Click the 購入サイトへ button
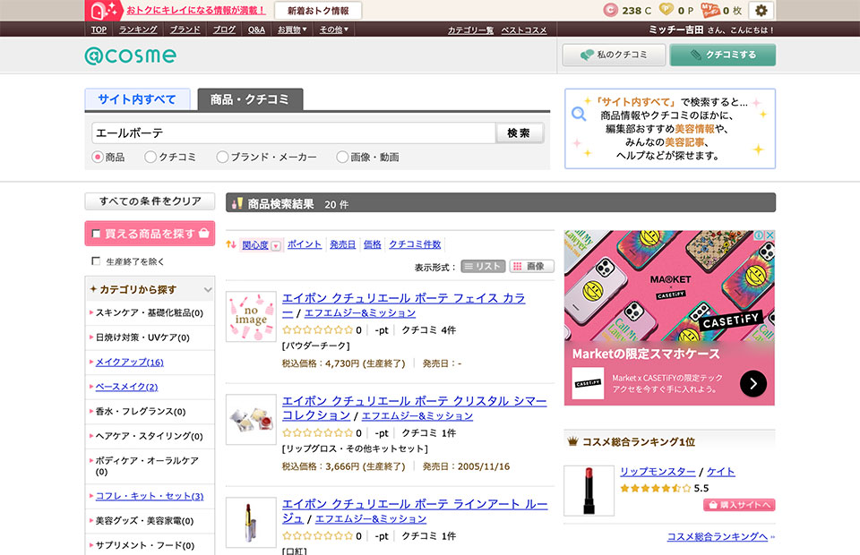The image size is (860, 555). [x=739, y=505]
